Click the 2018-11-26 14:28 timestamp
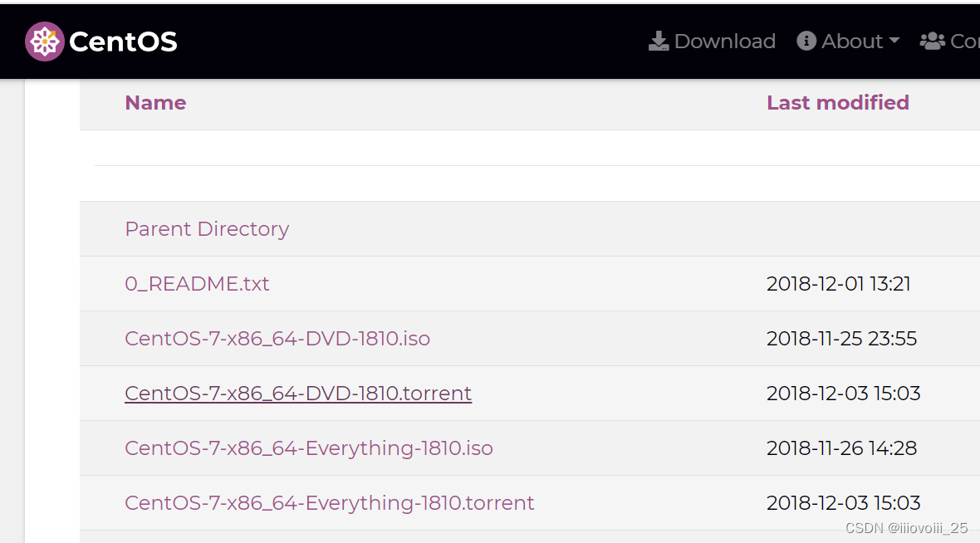The width and height of the screenshot is (980, 543). coord(841,448)
